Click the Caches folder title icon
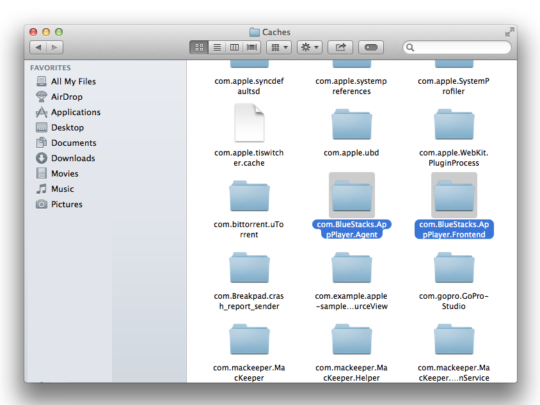Viewport: 540px width, 405px height. pos(255,33)
